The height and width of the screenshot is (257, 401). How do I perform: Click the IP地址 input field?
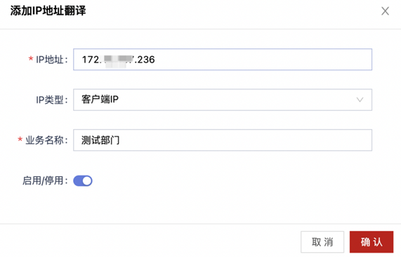[x=223, y=59]
